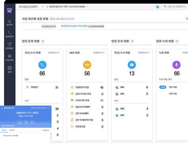The width and height of the screenshot is (188, 148).
Task: Click the orange ARS circle icon
Action: 87,65
